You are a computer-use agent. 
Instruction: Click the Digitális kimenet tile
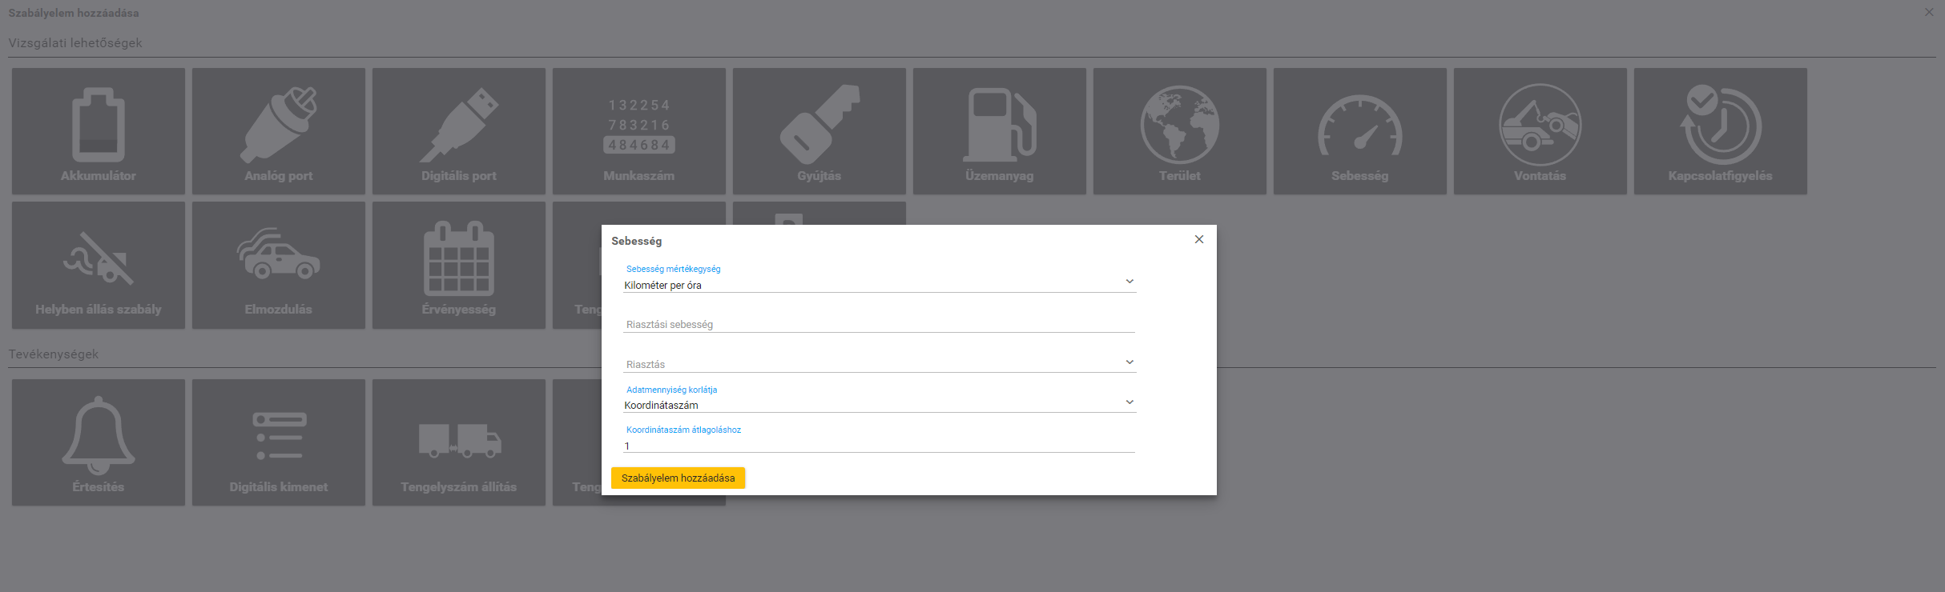click(x=279, y=442)
